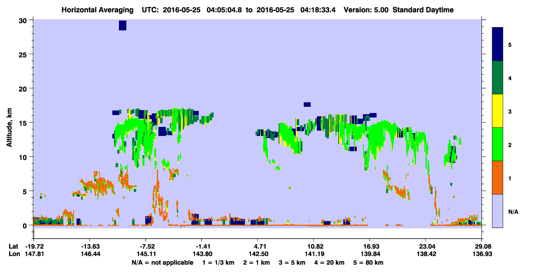Click the longitude value '139.84'
The height and width of the screenshot is (274, 535).
370,254
